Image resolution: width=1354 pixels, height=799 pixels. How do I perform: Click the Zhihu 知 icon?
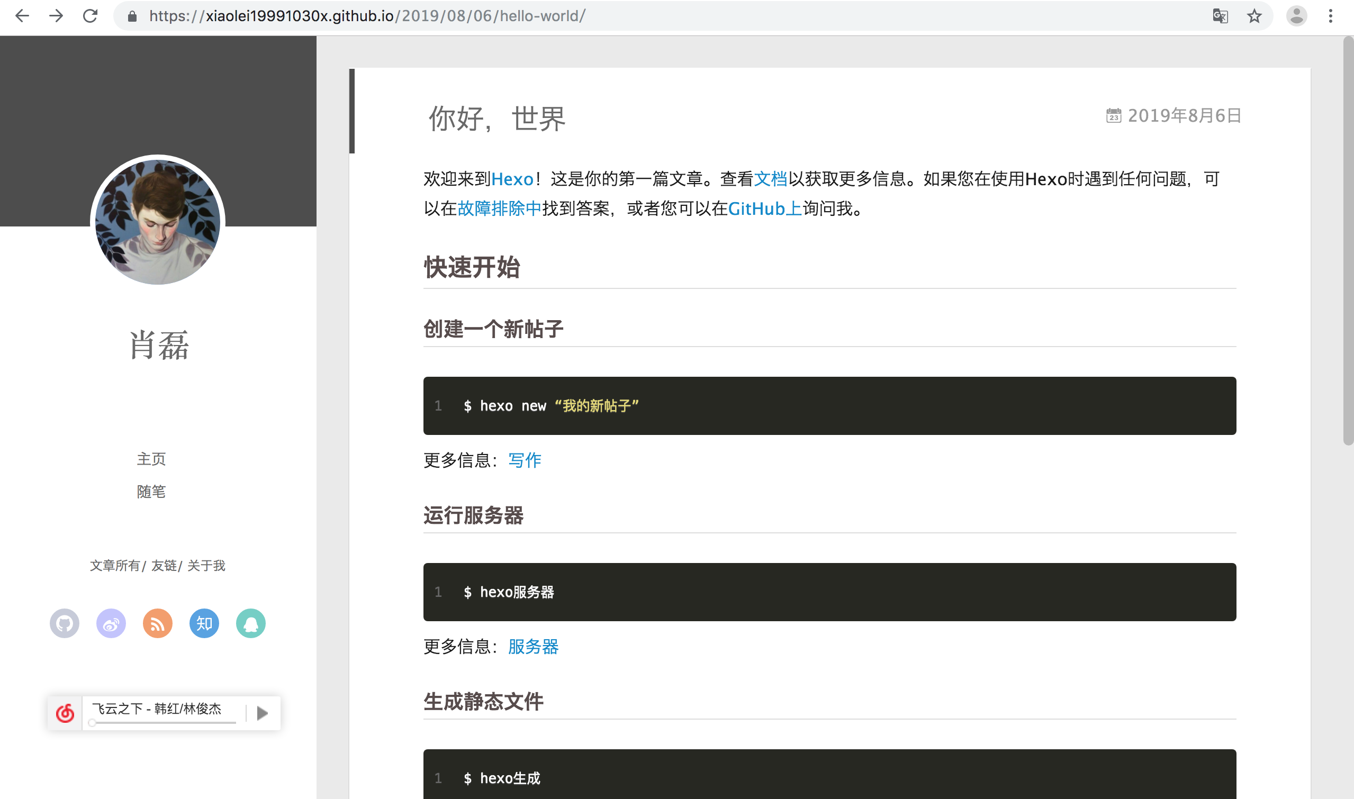[x=204, y=623]
